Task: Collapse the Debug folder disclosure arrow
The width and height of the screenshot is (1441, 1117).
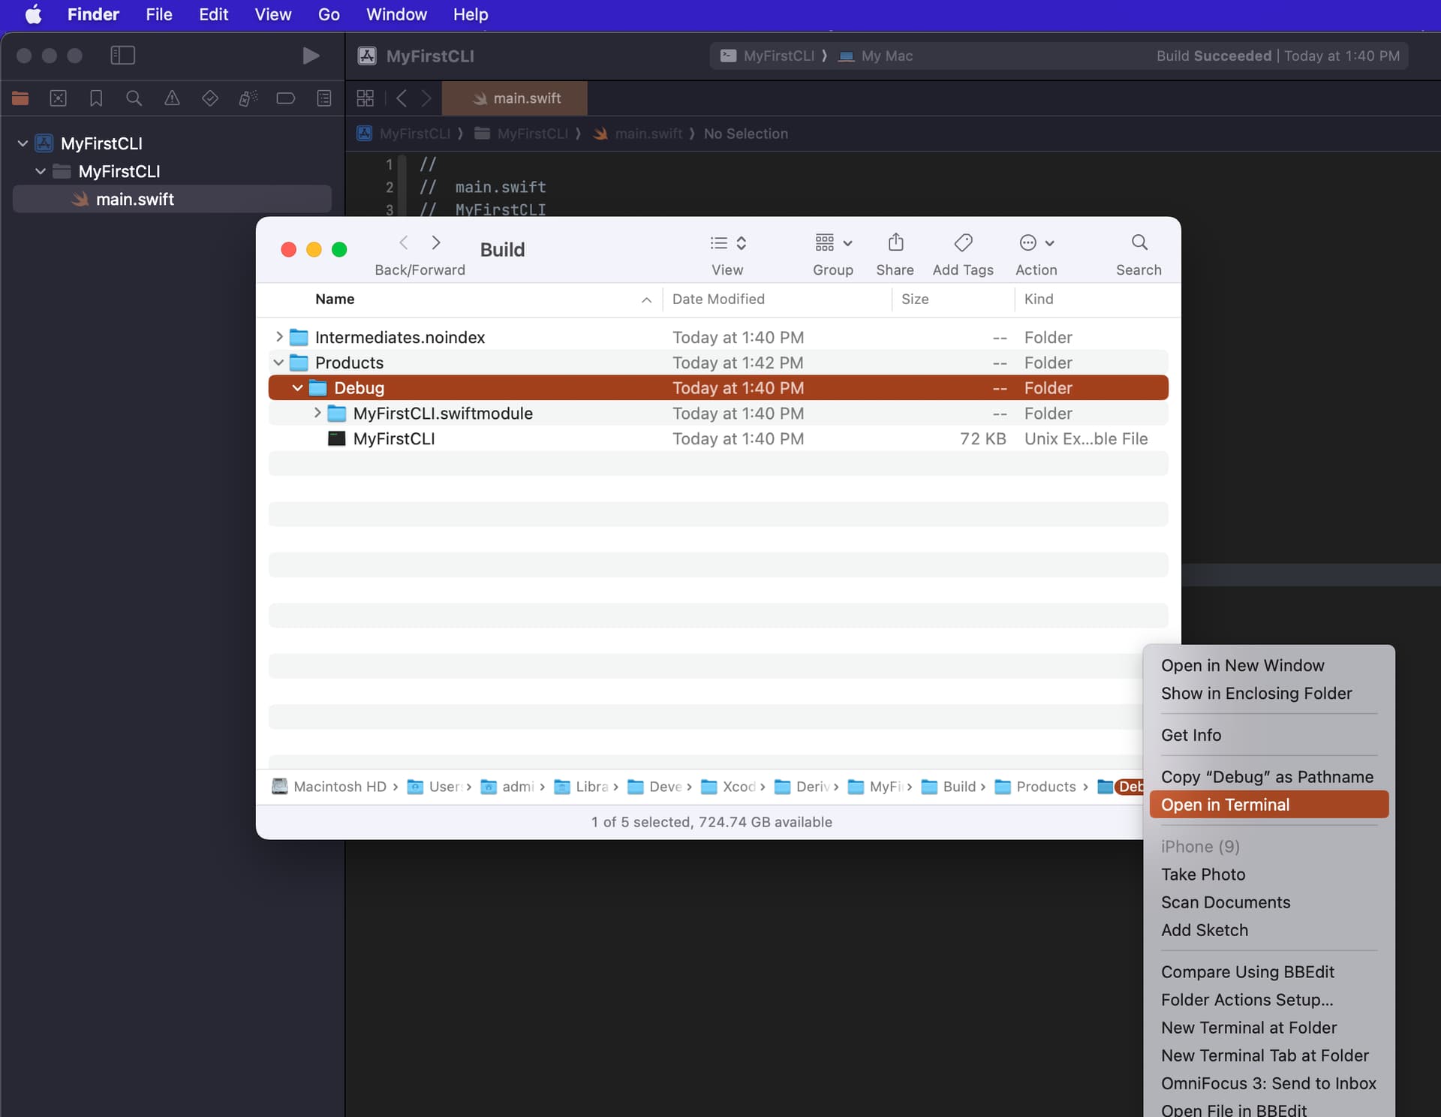Action: 298,388
